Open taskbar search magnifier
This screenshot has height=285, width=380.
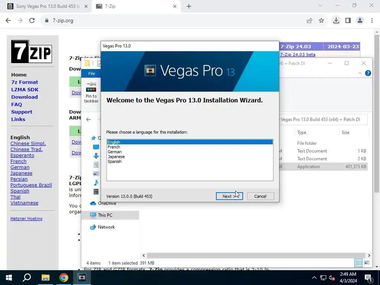[x=27, y=278]
